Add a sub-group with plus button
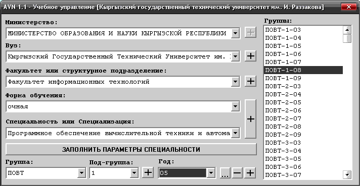This screenshot has width=360, height=186. 148,172
